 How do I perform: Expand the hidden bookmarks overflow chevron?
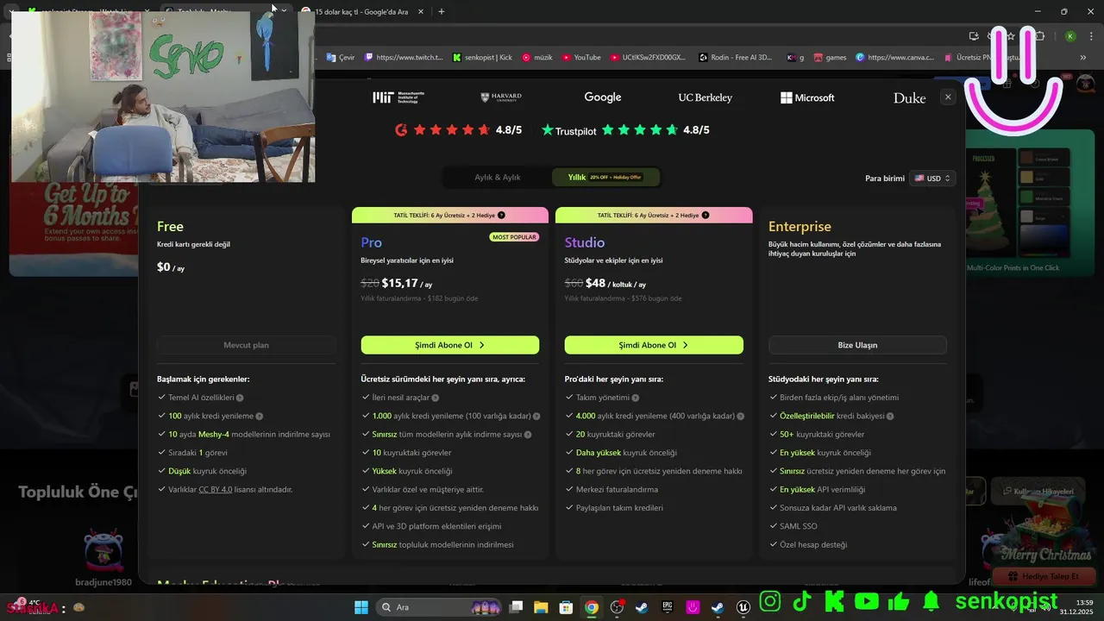coord(1083,58)
